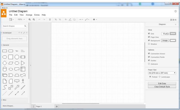Enable the Autosave checkbox
The height and width of the screenshot is (110, 180).
[x=149, y=64]
